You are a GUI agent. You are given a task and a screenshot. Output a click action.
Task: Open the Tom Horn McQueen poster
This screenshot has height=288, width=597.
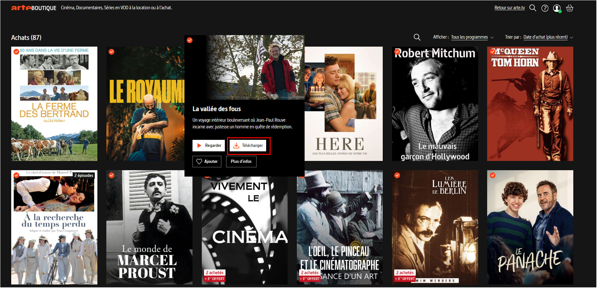click(x=530, y=104)
